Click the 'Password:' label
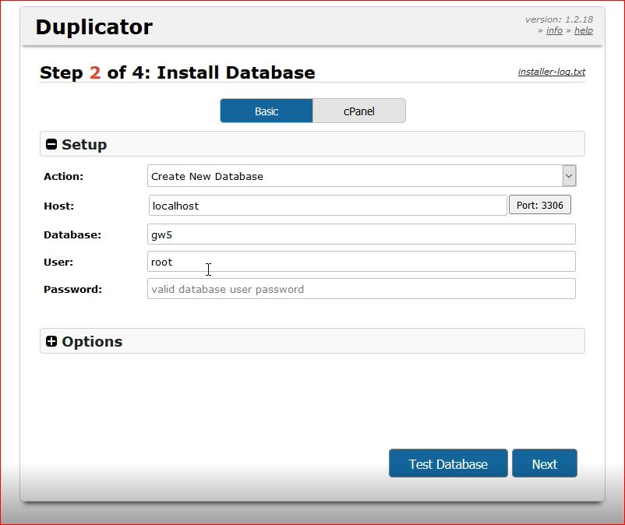 pyautogui.click(x=72, y=289)
